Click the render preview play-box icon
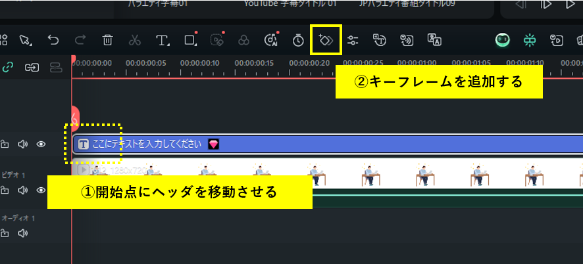Image resolution: width=583 pixels, height=264 pixels. (557, 40)
